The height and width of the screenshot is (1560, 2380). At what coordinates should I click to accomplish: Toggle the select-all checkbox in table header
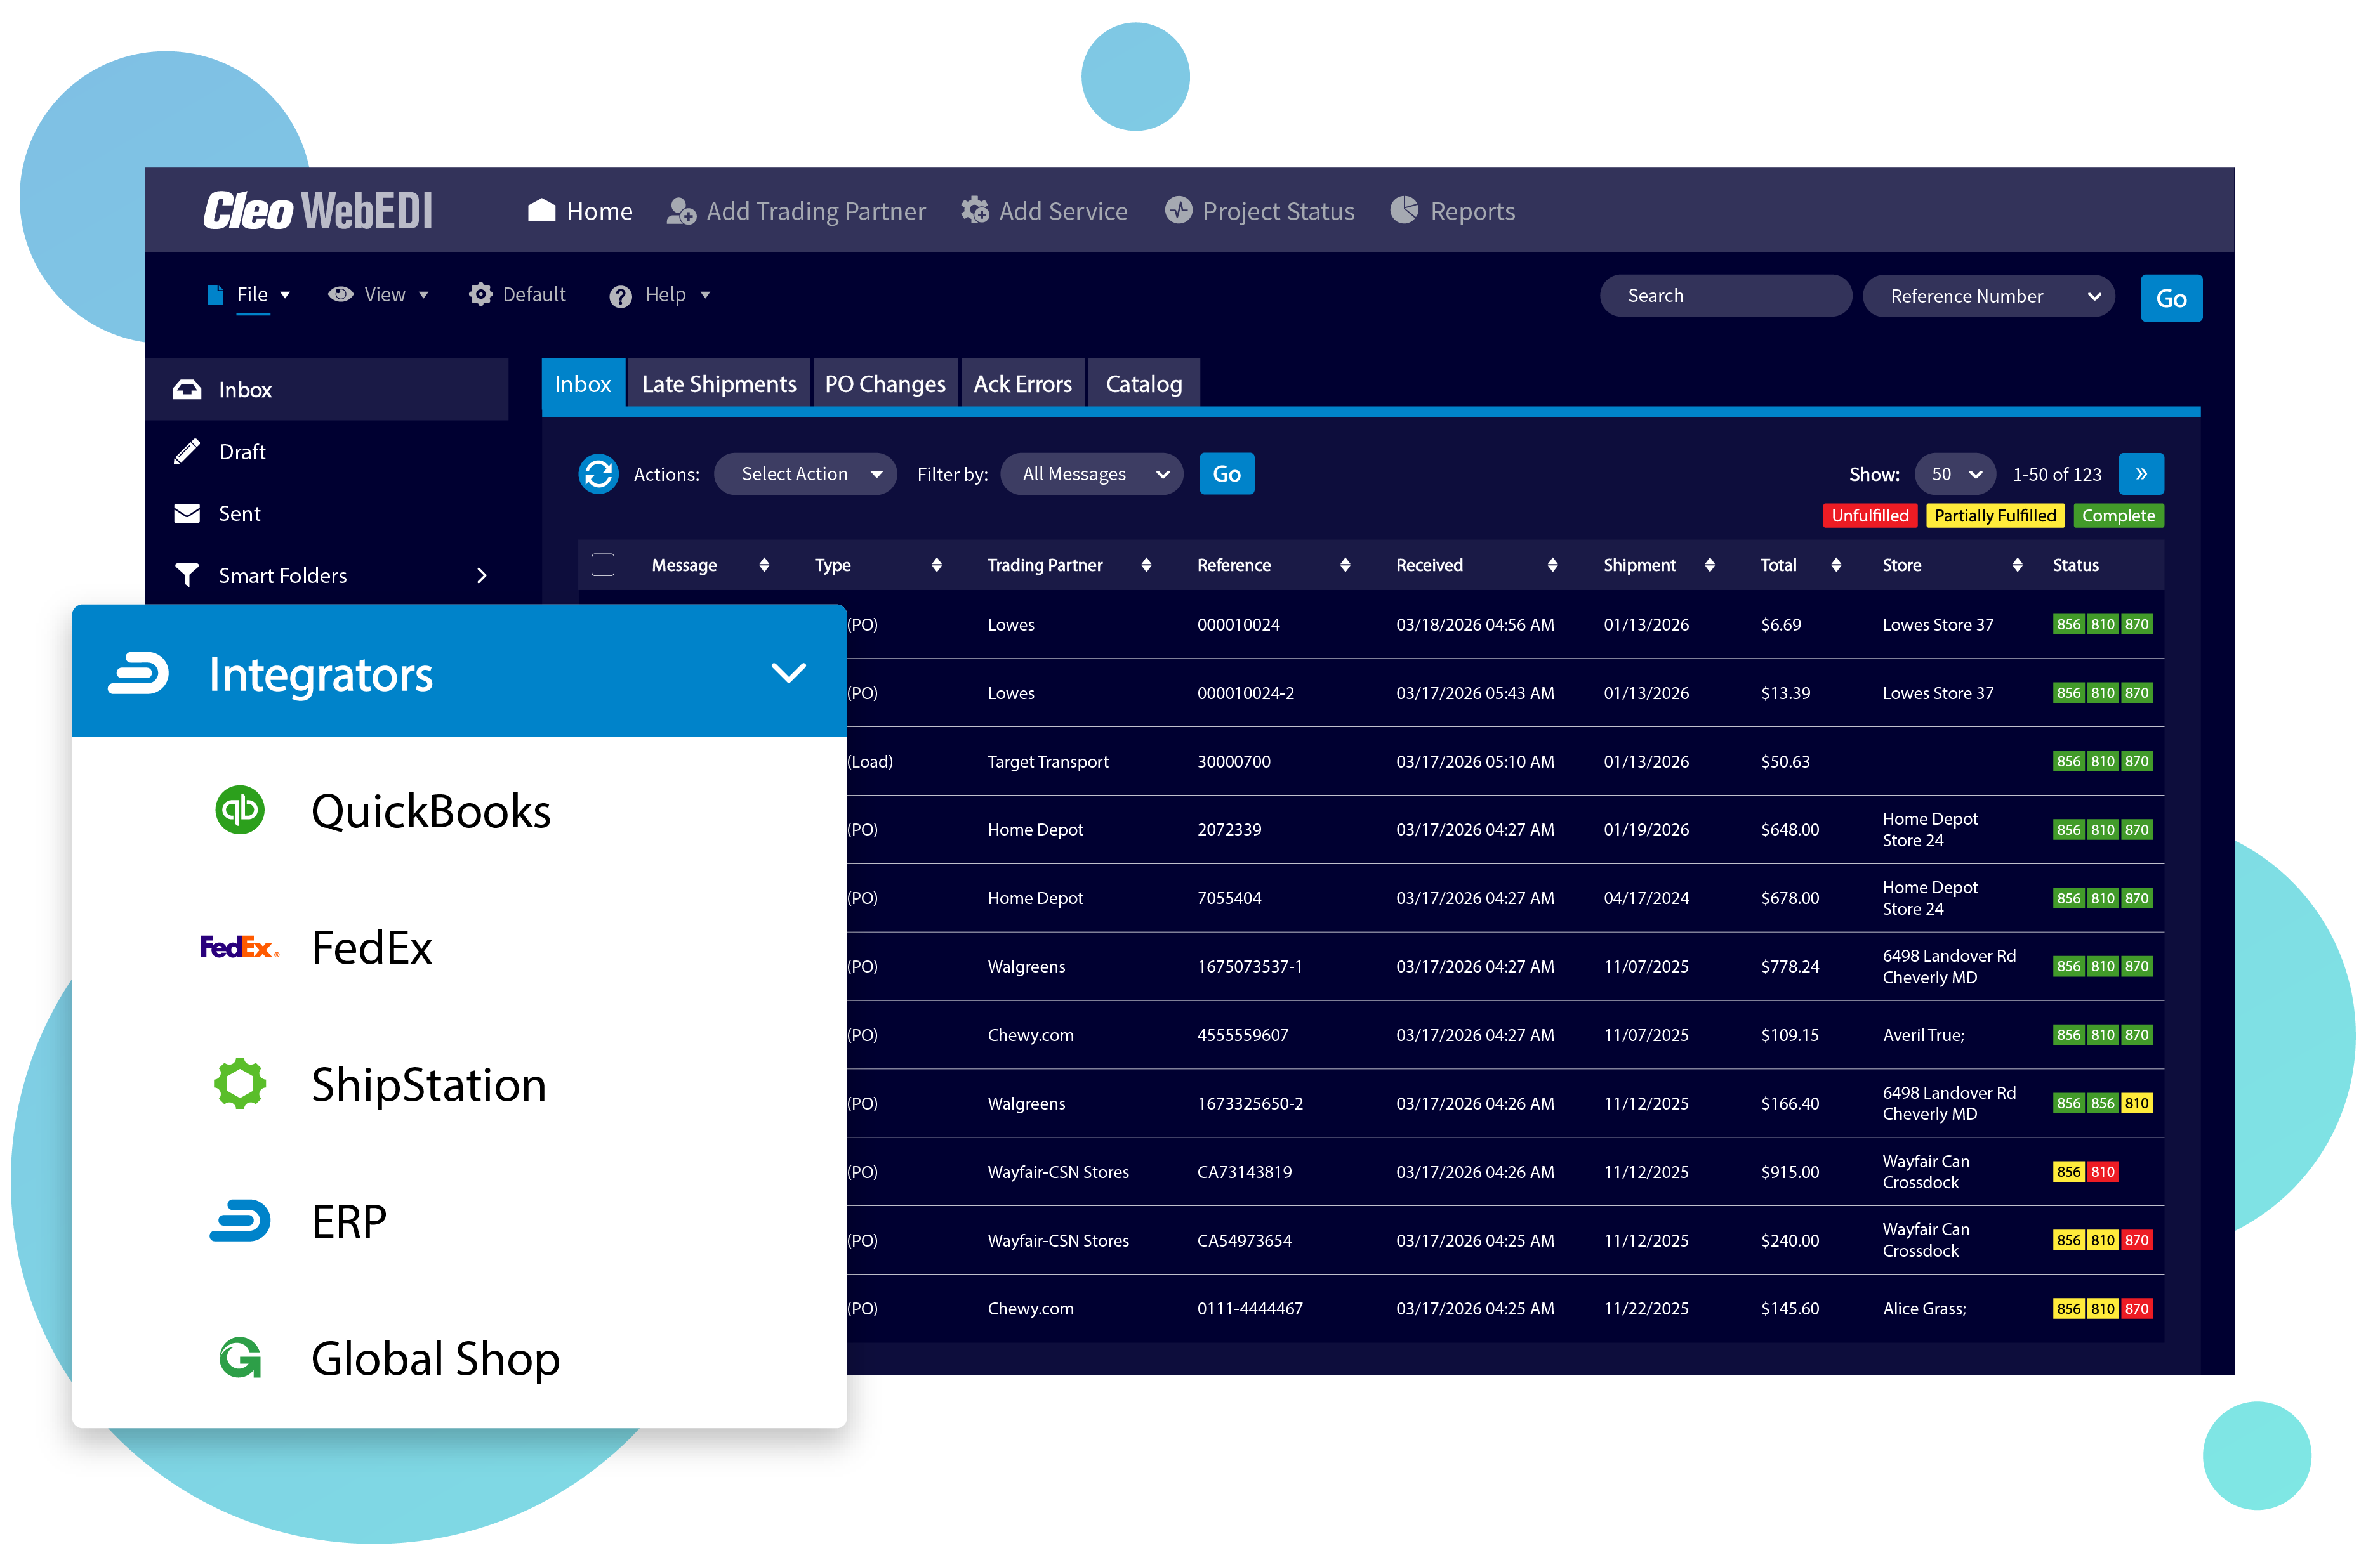[x=603, y=566]
